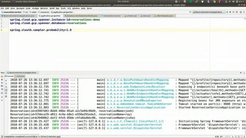The image size is (246, 138).
Task: Open ReservationServiceApplication run configuration dropdown
Action: 209,12
